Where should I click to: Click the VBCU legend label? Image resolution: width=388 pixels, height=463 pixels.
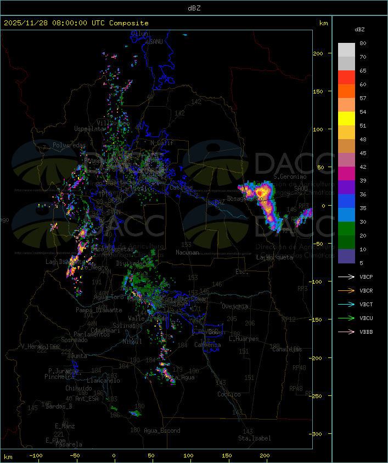tap(366, 318)
